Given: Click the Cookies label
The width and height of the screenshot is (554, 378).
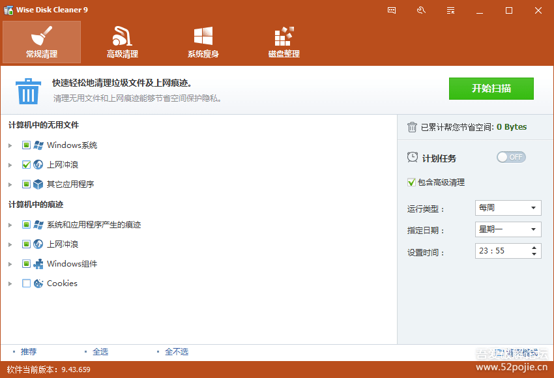Looking at the screenshot, I should click(62, 283).
